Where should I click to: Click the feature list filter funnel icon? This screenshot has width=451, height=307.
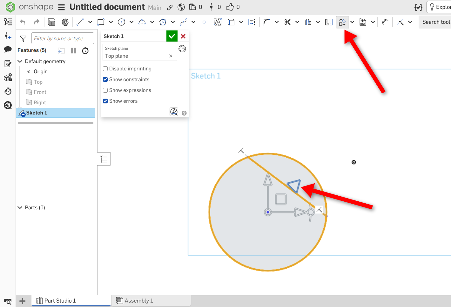[x=23, y=39]
